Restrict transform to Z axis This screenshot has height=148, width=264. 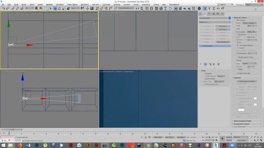coord(214,9)
